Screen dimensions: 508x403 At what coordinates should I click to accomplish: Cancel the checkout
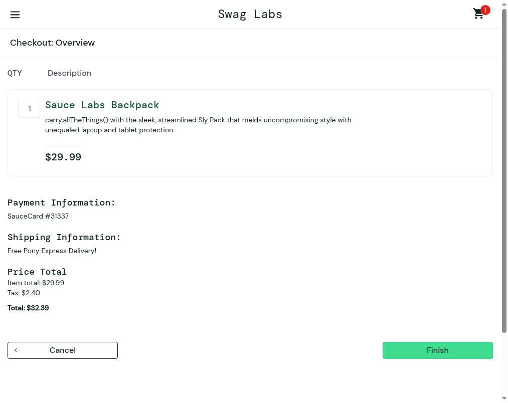63,350
